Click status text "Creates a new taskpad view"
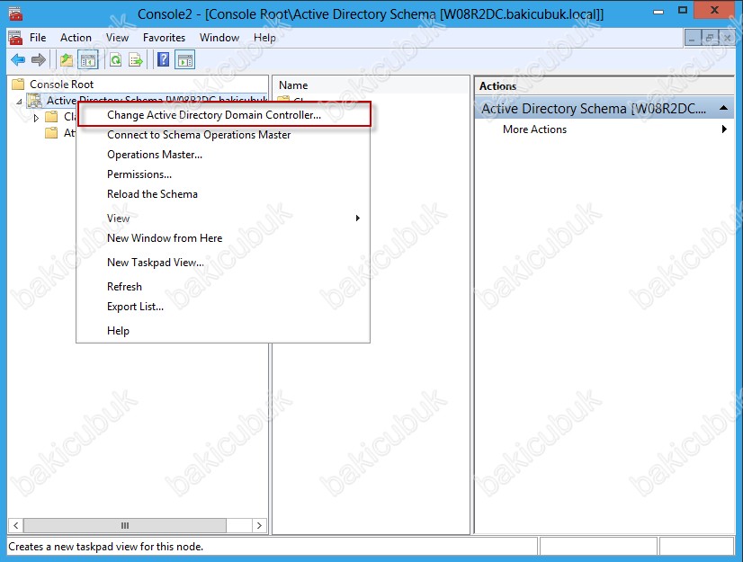Image resolution: width=743 pixels, height=562 pixels. (105, 547)
